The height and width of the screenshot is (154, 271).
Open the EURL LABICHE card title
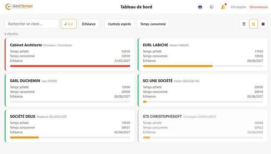[x=156, y=45]
